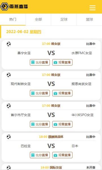Click the 2022-06-02 星期四 date header
The height and width of the screenshot is (170, 102).
click(24, 32)
